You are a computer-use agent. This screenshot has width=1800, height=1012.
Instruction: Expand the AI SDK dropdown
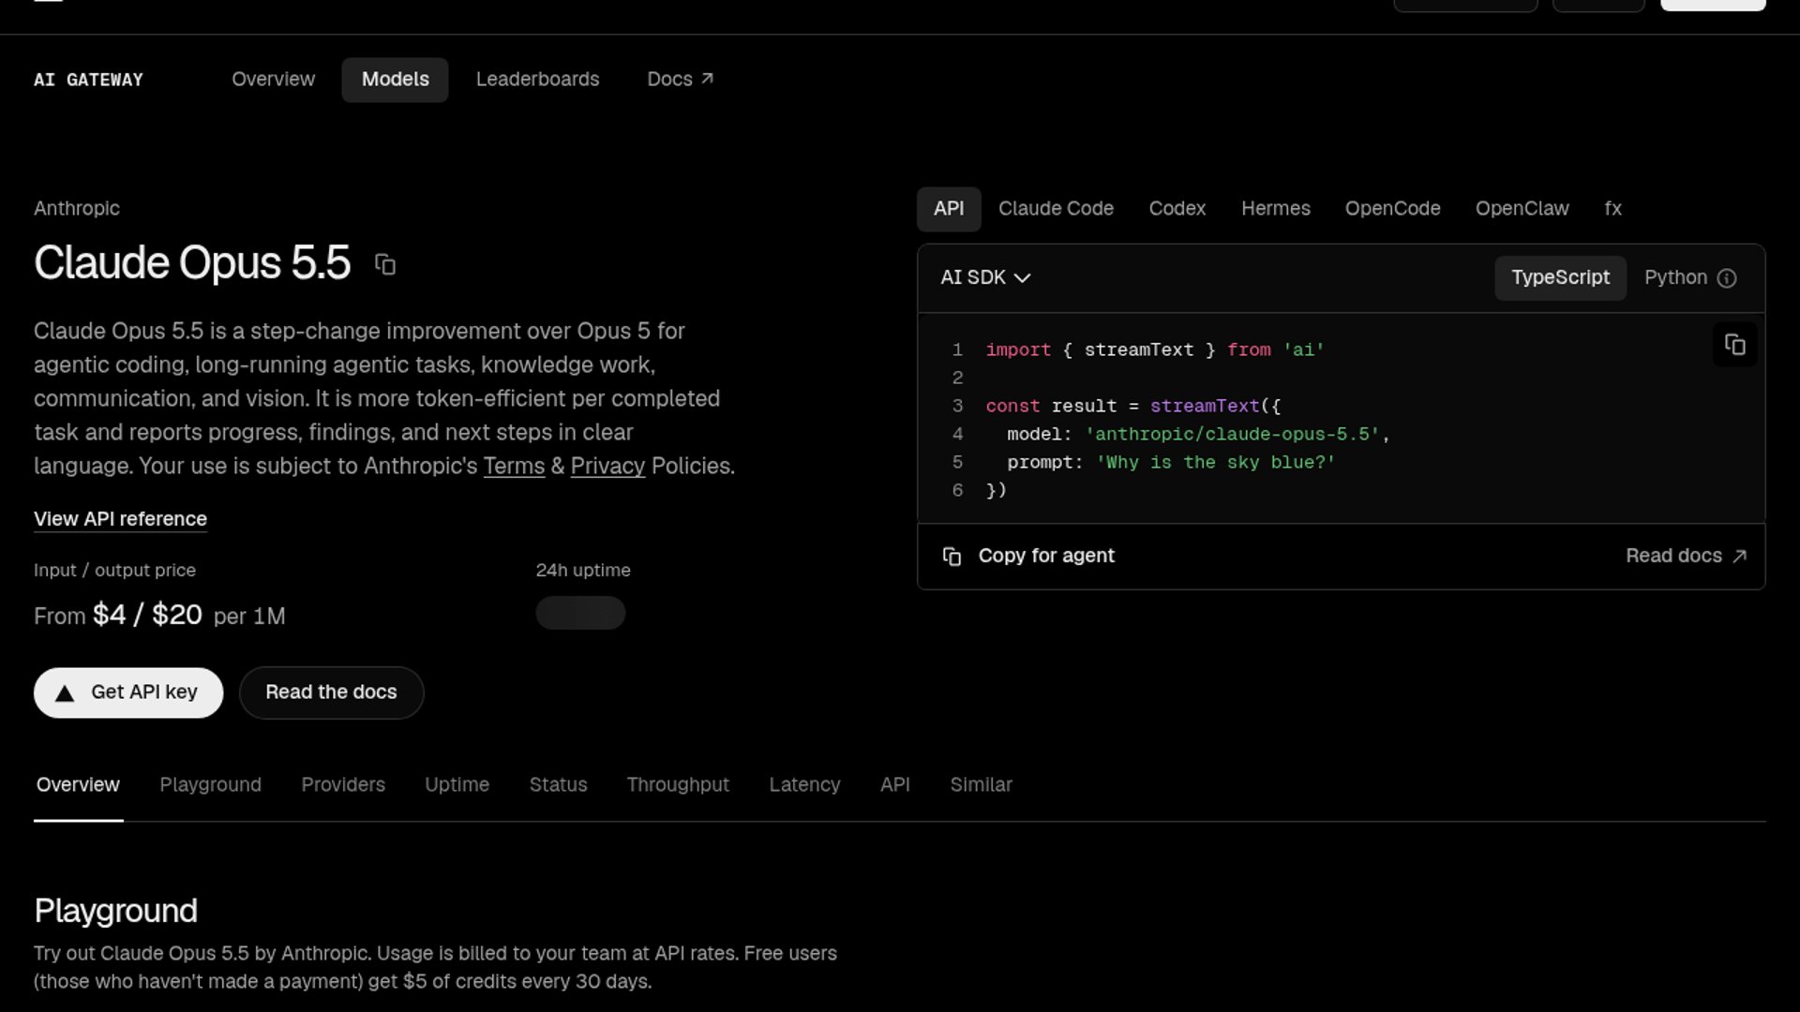click(985, 277)
